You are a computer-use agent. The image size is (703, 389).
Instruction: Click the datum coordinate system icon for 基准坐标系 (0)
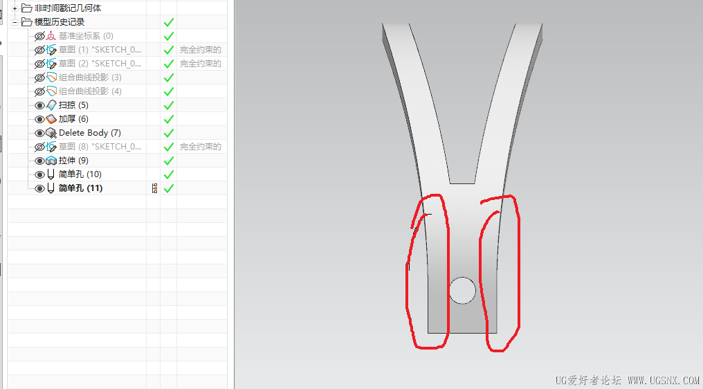(x=51, y=36)
